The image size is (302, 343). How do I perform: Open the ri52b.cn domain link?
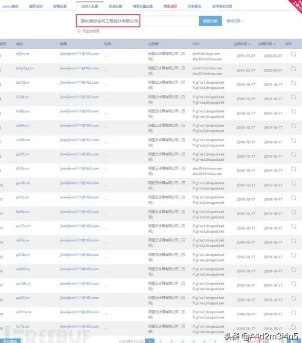tap(22, 168)
